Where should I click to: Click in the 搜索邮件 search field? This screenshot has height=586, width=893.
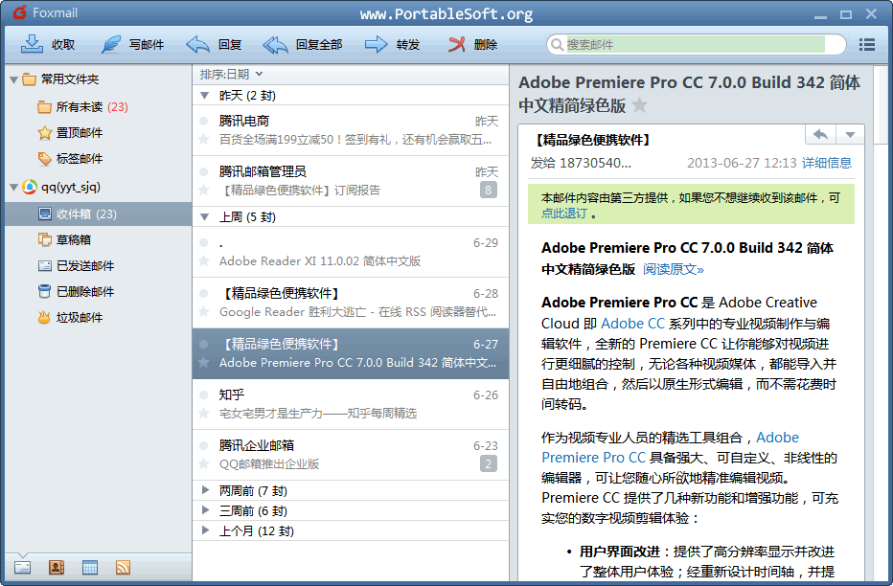pos(695,44)
